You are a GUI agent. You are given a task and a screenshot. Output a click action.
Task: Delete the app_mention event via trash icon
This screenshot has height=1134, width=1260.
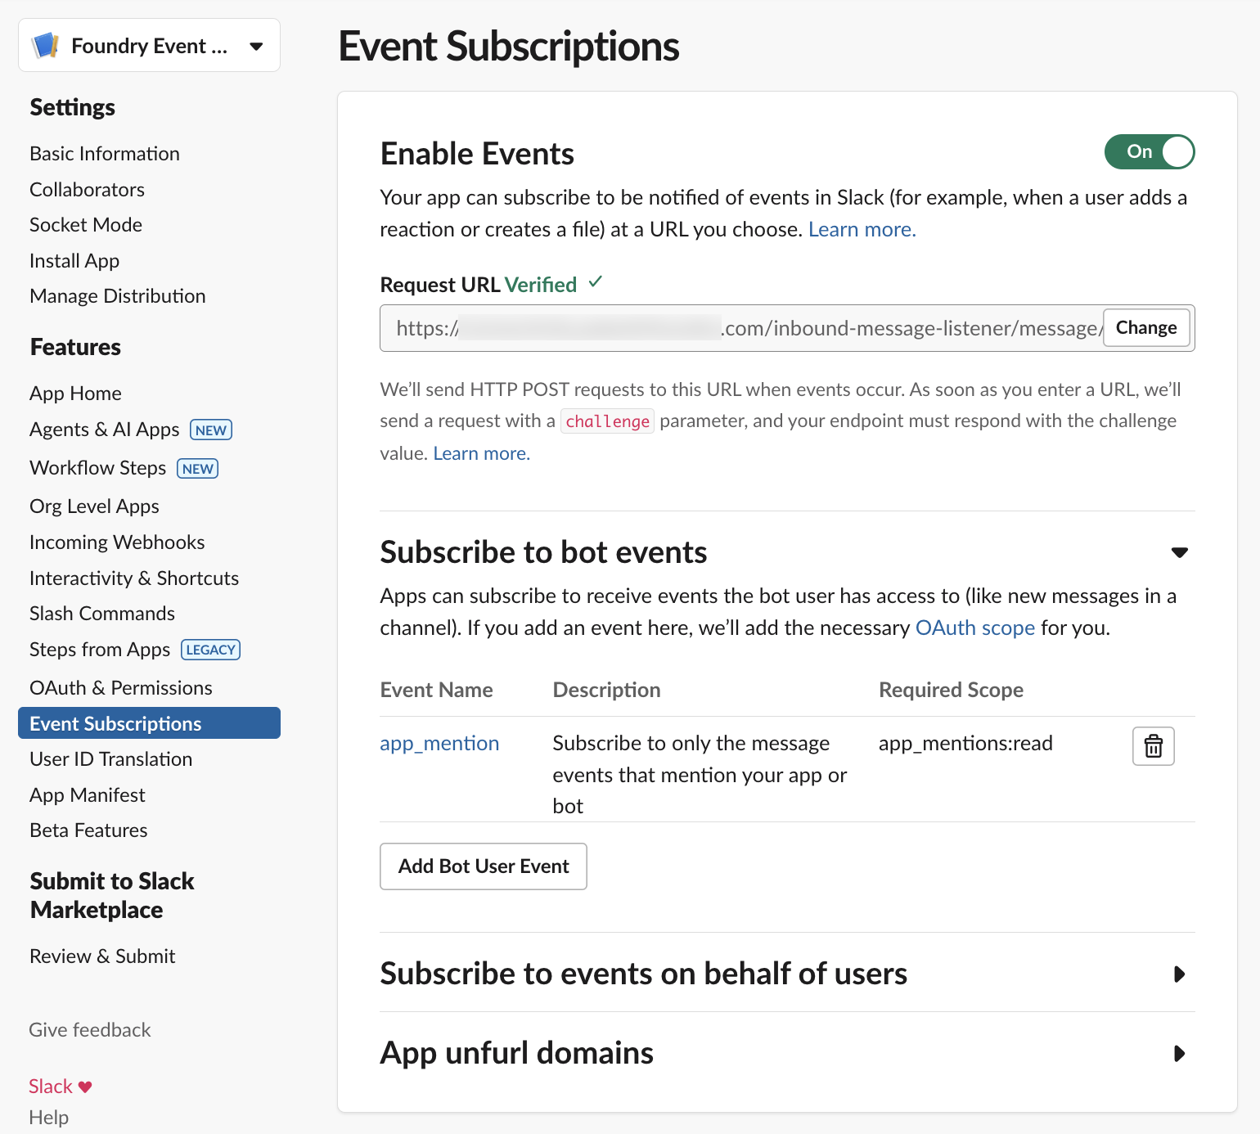coord(1153,745)
